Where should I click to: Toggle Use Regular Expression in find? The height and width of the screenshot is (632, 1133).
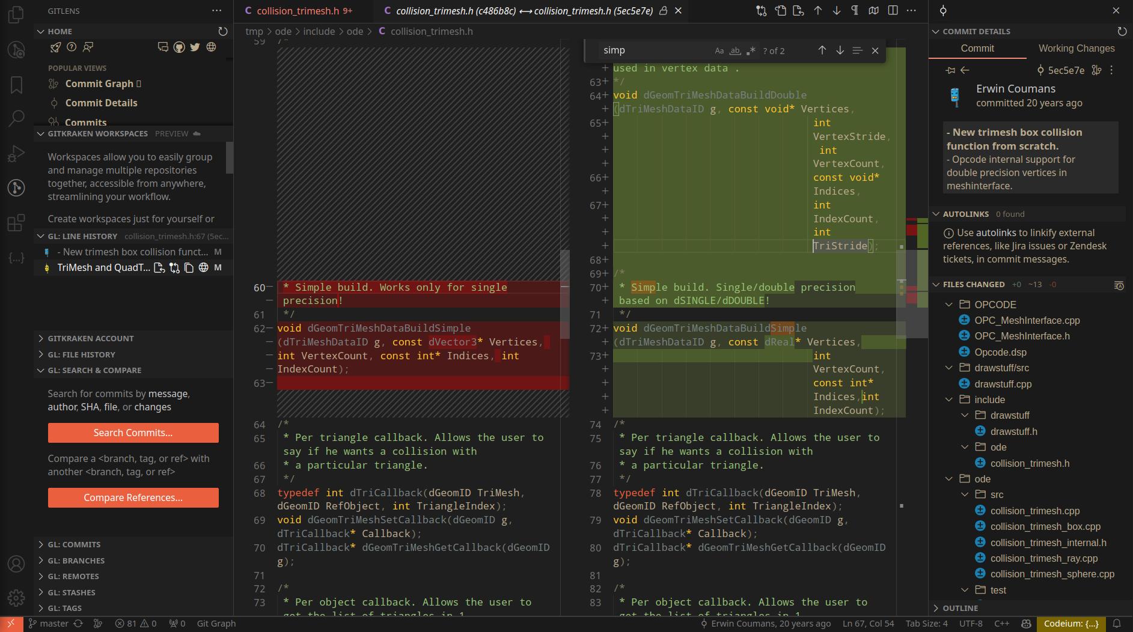point(750,51)
